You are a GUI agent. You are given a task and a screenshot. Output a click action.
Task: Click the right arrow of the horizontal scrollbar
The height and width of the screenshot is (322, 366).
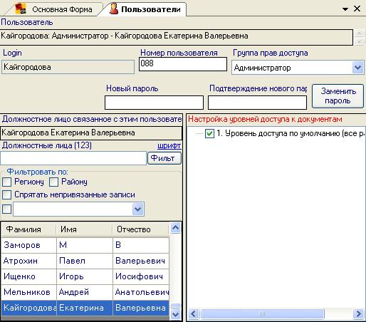358,313
